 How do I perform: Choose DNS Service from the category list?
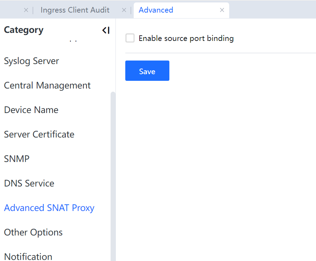tap(29, 183)
